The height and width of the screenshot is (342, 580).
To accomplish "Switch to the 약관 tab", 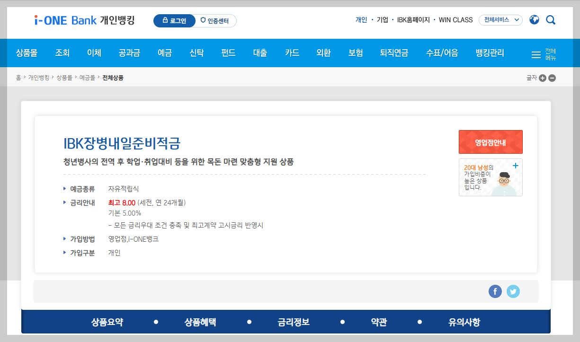I will (x=379, y=323).
